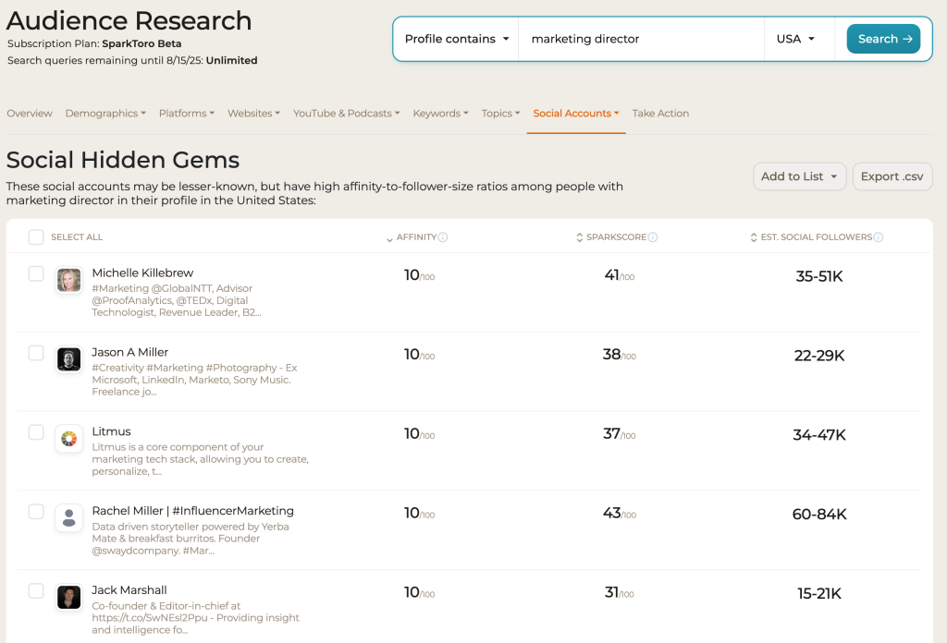Click the Affinity sort arrow
The height and width of the screenshot is (643, 947).
pyautogui.click(x=389, y=239)
